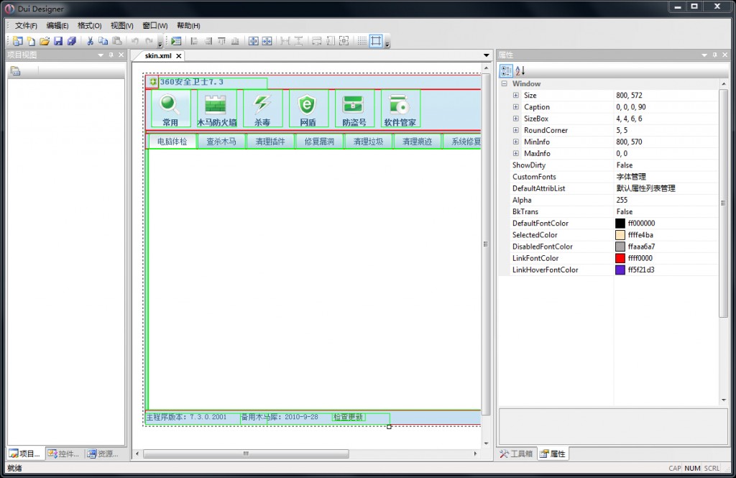Screen dimensions: 736x478
Task: Switch properties to Categorized view
Action: 506,71
